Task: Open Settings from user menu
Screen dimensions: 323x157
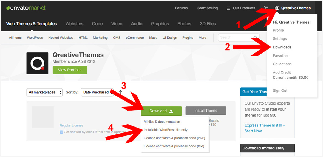Action: click(x=280, y=38)
